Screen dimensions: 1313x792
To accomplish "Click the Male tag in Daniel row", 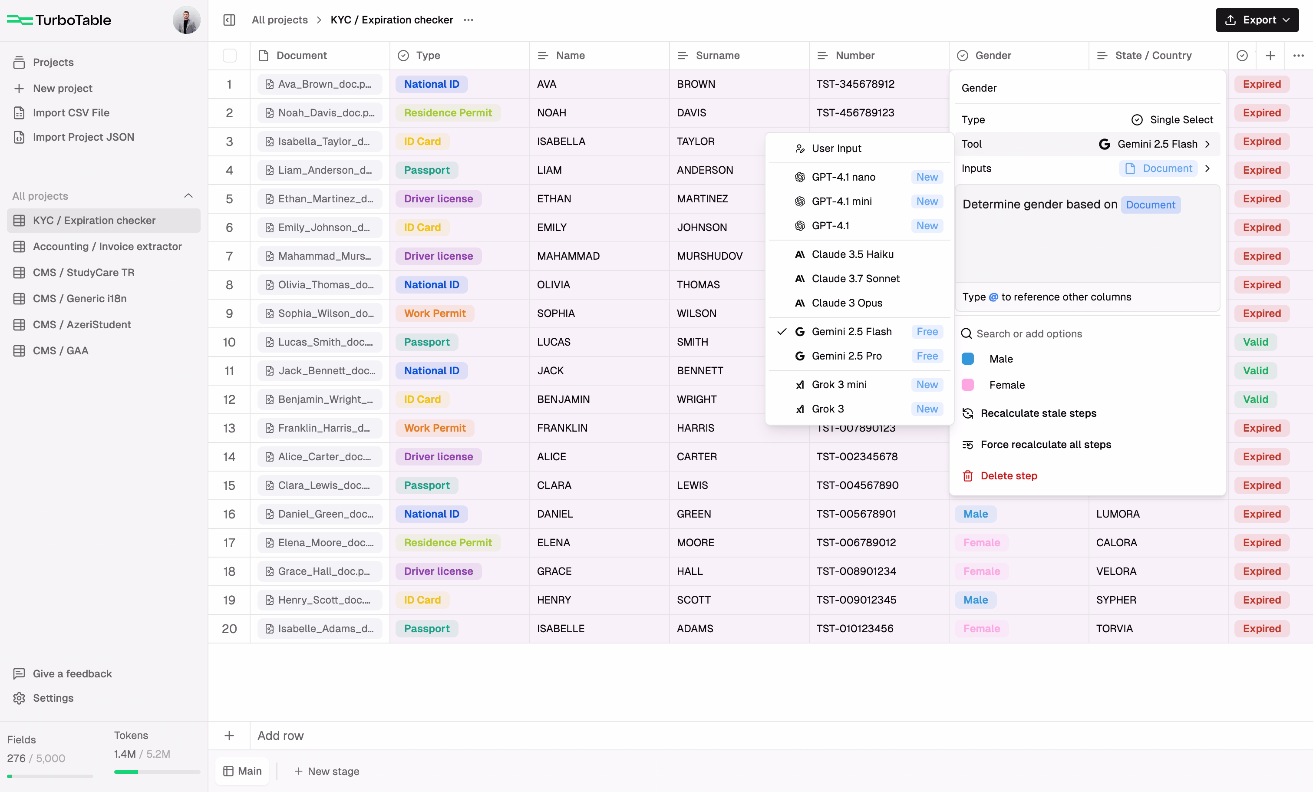I will click(976, 514).
